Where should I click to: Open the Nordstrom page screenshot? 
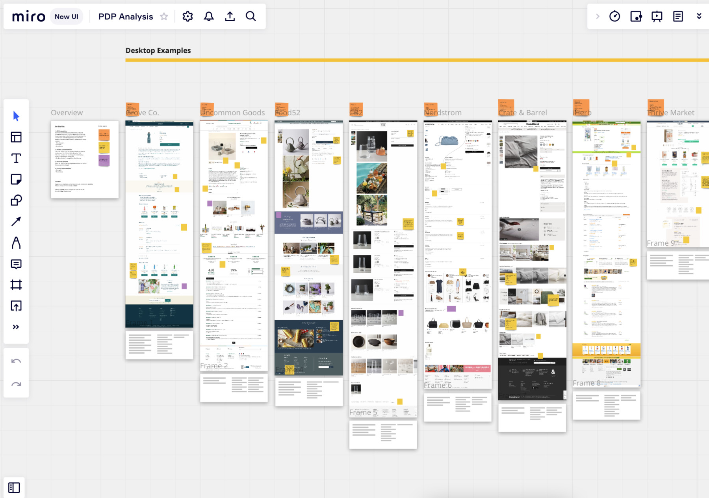458,255
